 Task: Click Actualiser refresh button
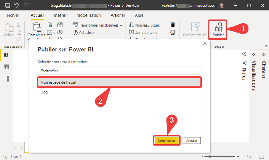pos(84,32)
